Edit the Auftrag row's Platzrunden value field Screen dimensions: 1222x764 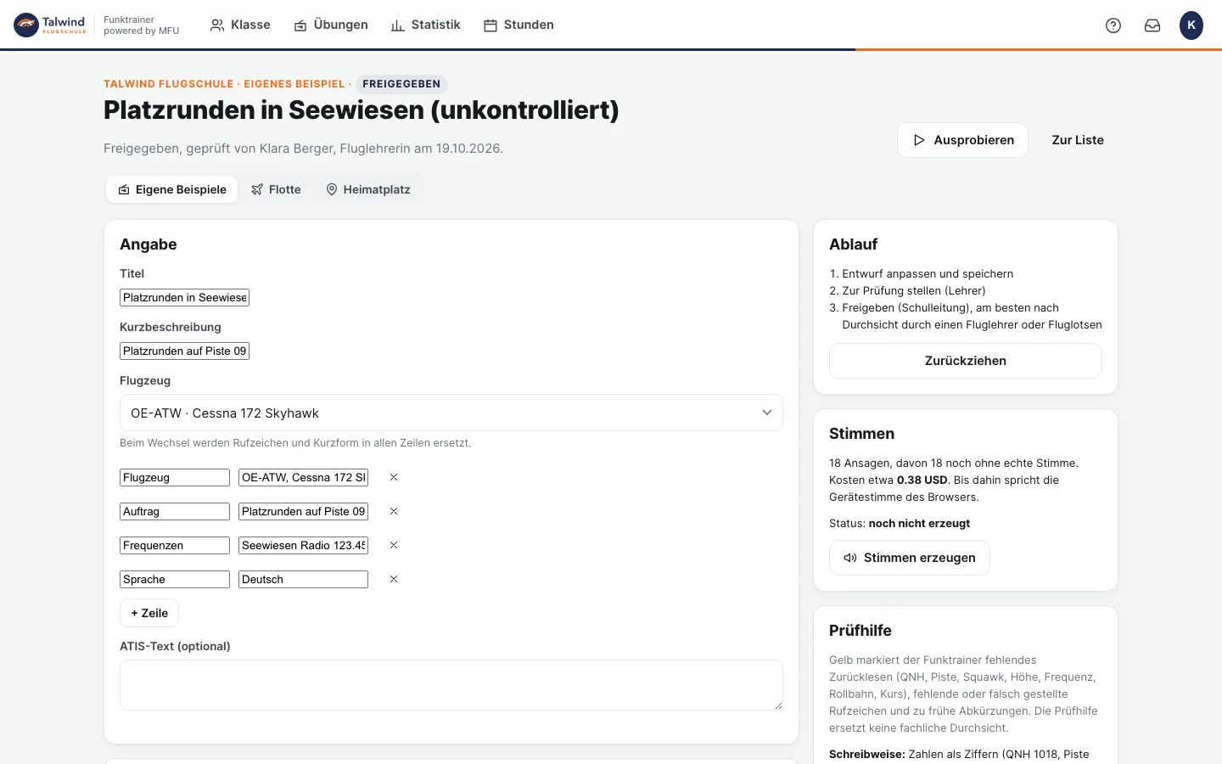pyautogui.click(x=303, y=512)
